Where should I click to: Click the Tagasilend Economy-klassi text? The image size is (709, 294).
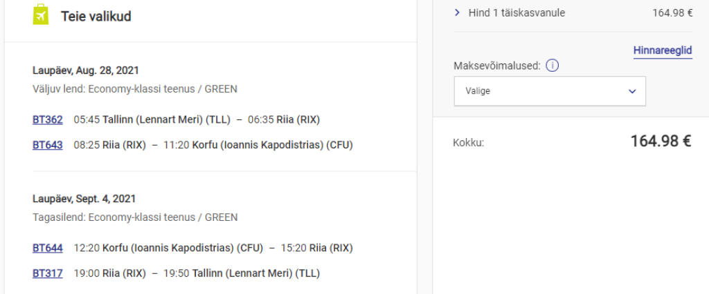(135, 217)
